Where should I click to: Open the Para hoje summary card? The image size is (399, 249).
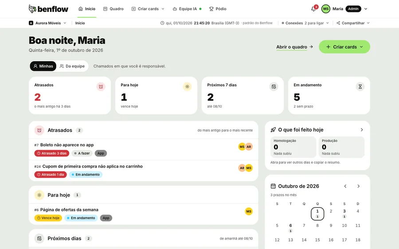pyautogui.click(x=156, y=95)
